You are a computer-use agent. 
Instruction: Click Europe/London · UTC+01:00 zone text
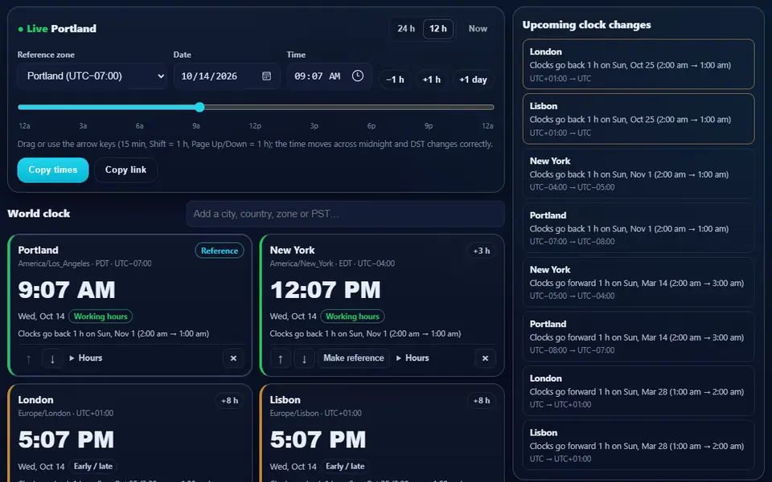point(65,413)
